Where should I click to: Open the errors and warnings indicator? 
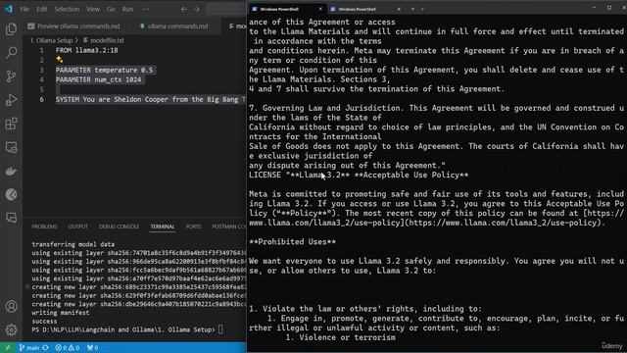pyautogui.click(x=68, y=348)
